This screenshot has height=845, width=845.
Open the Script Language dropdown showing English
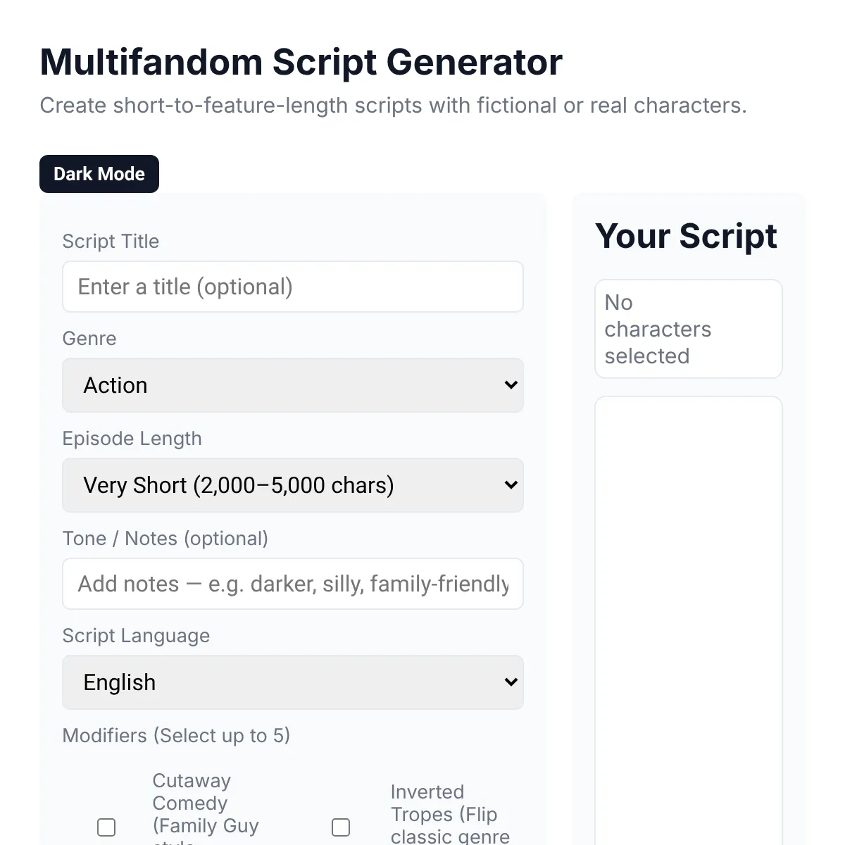293,682
